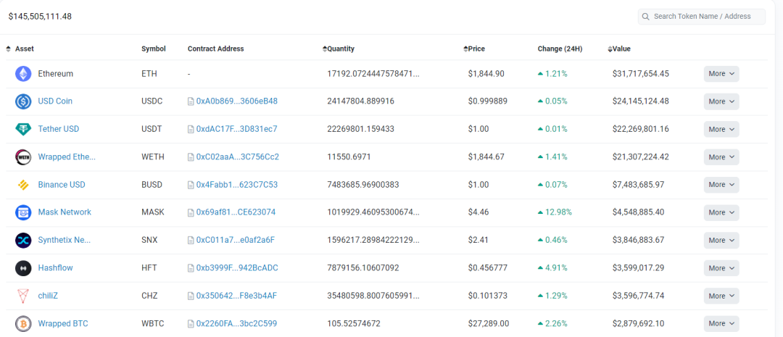
Task: Expand the More menu for WETH row
Action: 721,157
